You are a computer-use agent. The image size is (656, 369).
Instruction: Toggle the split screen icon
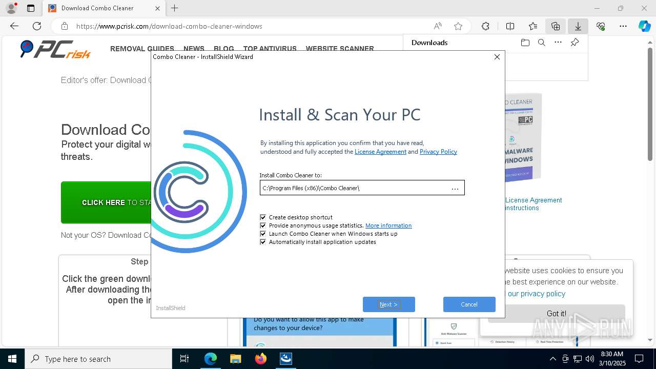(x=510, y=26)
